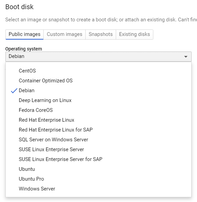This screenshot has height=202, width=197.
Task: Choose Red Hat Enterprise Linux for SAP
Action: 98,130
